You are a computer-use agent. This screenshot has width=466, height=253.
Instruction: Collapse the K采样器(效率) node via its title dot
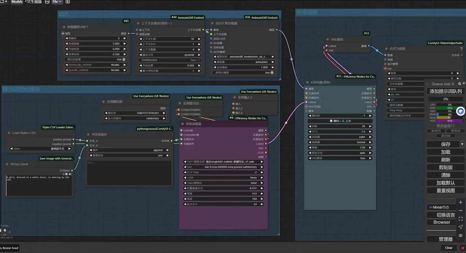(307, 82)
